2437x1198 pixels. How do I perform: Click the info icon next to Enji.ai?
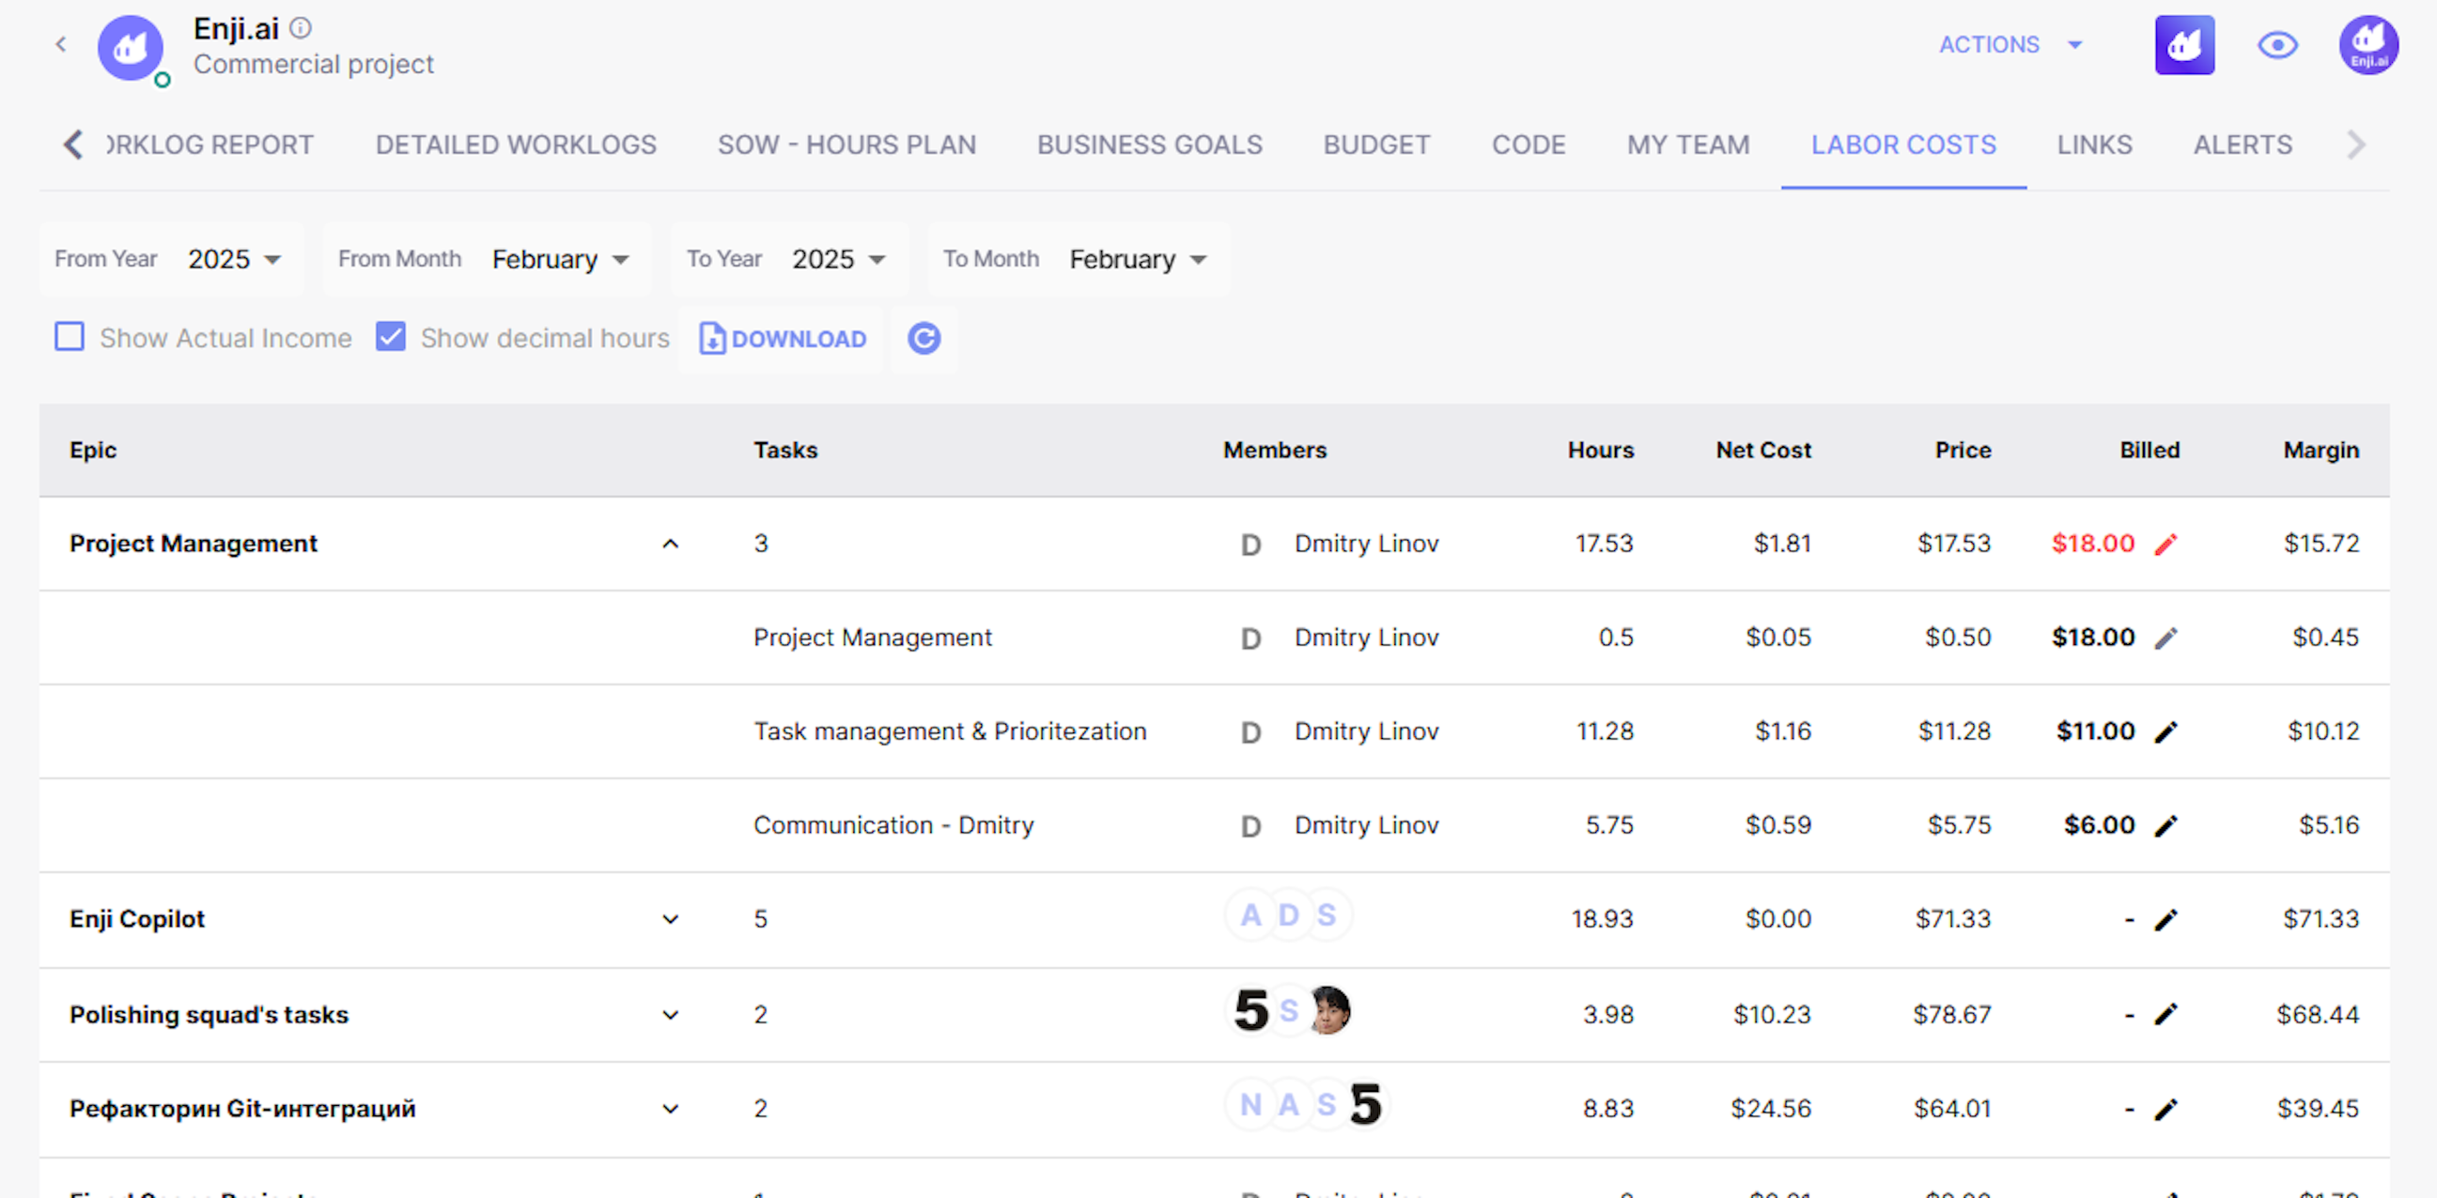pos(300,28)
